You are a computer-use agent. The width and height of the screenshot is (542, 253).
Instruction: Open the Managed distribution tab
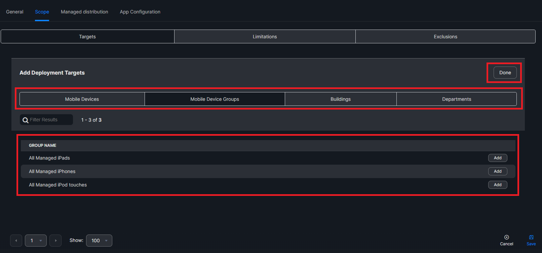(x=84, y=12)
